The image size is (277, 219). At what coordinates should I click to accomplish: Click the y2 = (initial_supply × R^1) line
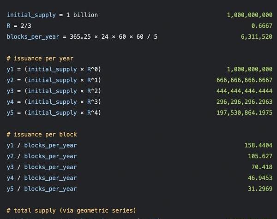point(54,80)
